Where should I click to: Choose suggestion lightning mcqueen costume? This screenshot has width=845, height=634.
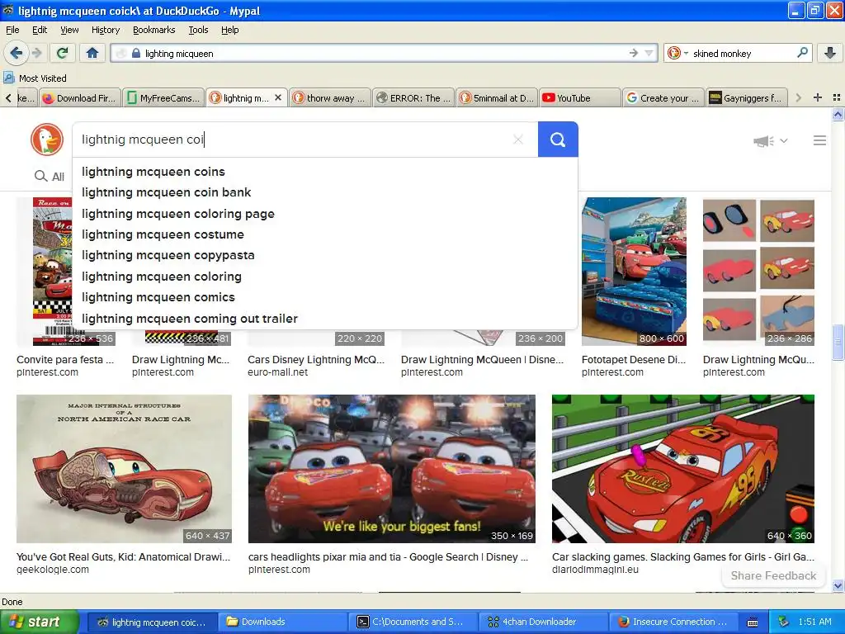point(325,234)
